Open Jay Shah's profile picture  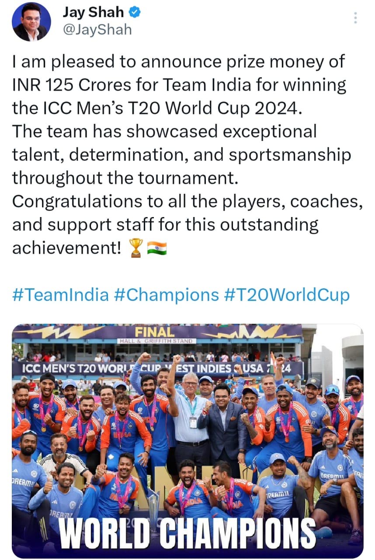click(x=31, y=22)
